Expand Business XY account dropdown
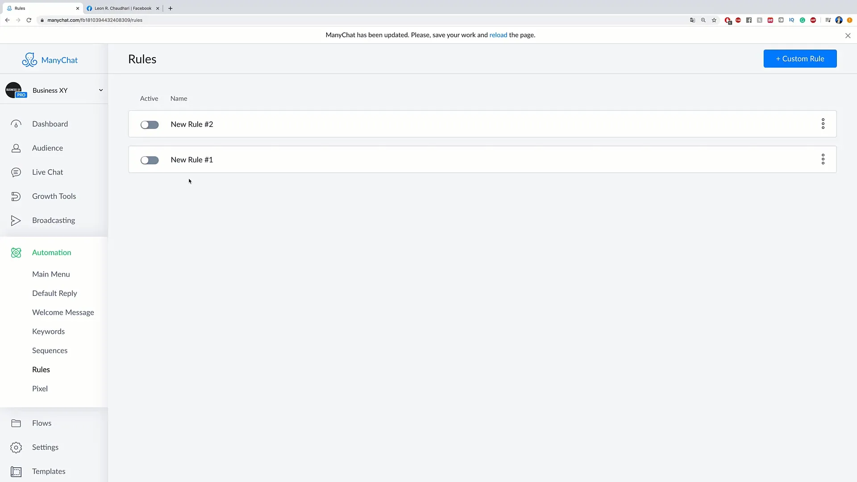857x482 pixels. click(100, 89)
